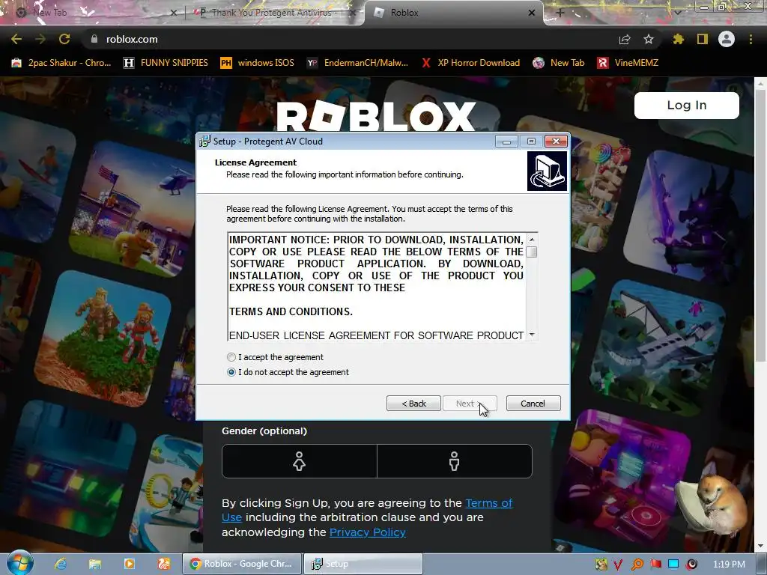Open the Windows Start menu orb
Screen dimensions: 767x575
(x=20, y=563)
